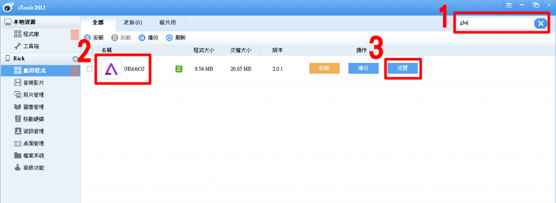Image resolution: width=556 pixels, height=203 pixels.
Task: Switch to the 更新(6) tab
Action: [132, 23]
